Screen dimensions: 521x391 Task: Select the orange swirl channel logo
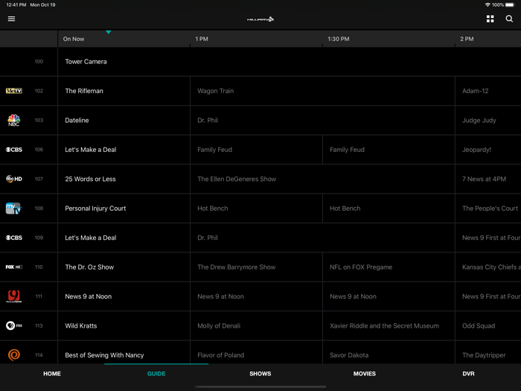point(14,355)
